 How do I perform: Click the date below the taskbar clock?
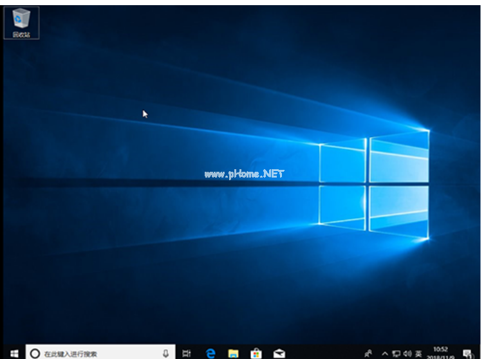(442, 356)
